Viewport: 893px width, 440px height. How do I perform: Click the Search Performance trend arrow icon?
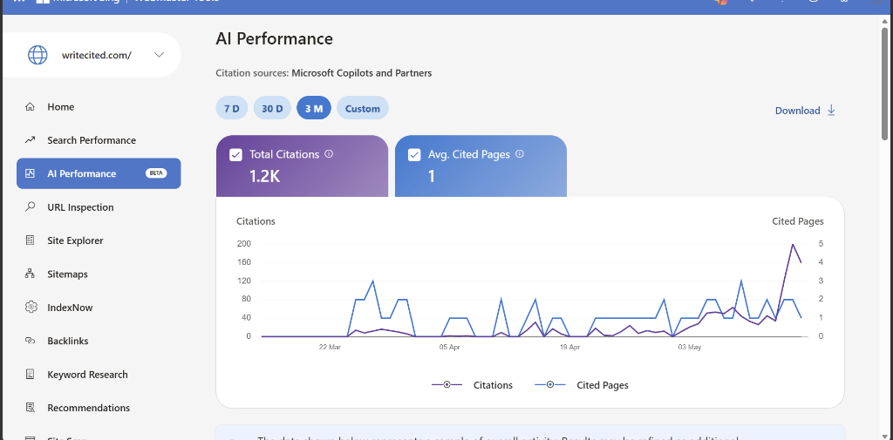click(x=31, y=140)
